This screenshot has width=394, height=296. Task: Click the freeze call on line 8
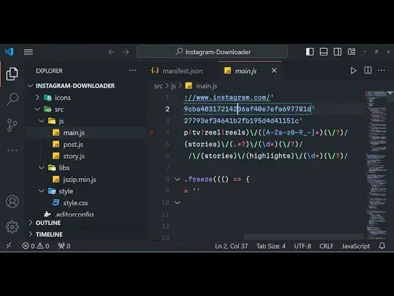point(200,179)
